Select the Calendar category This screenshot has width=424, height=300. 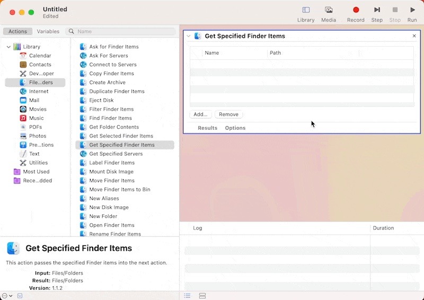point(36,56)
